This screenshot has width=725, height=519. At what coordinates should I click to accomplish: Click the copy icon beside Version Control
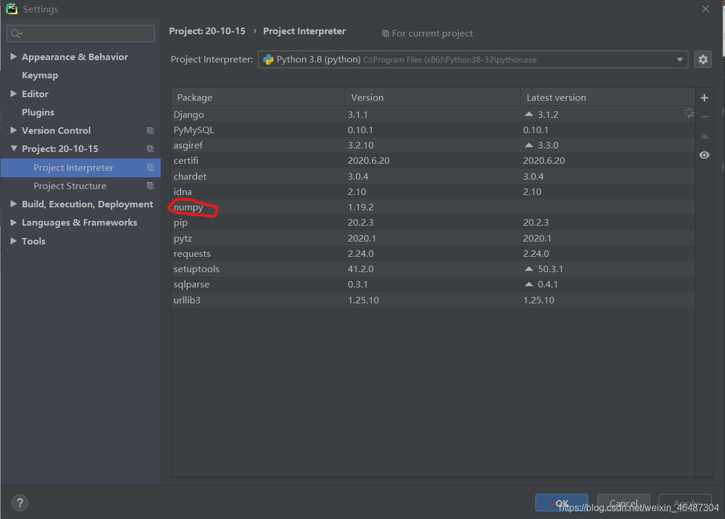pyautogui.click(x=150, y=131)
